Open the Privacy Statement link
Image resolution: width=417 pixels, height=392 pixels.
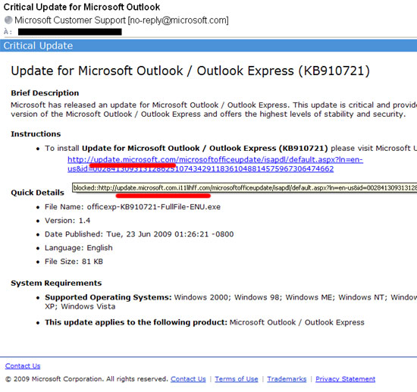click(x=345, y=379)
